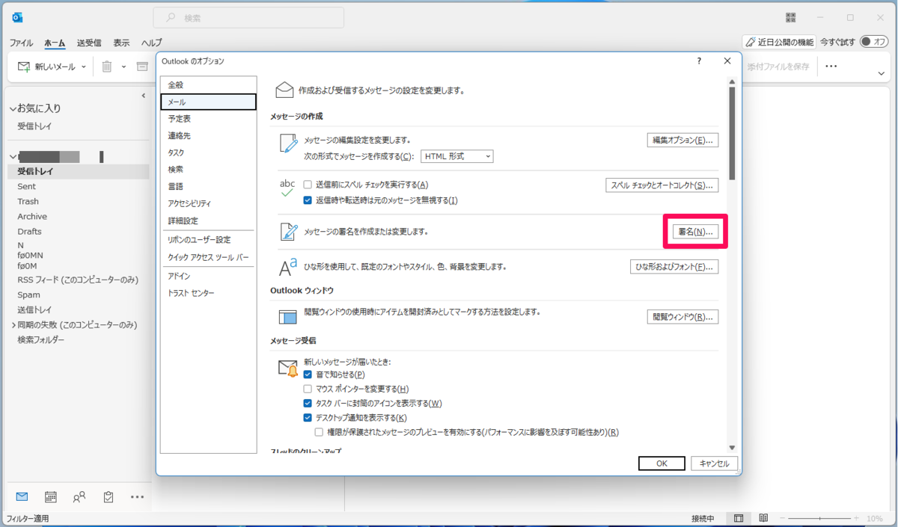898x527 pixels.
Task: Uncheck デスクトップ通知を表示する checkbox
Action: [x=308, y=418]
